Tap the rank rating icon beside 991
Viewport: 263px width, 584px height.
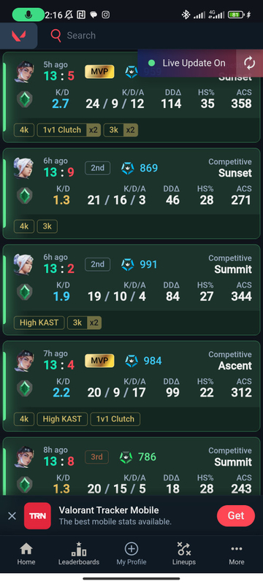[x=128, y=265]
